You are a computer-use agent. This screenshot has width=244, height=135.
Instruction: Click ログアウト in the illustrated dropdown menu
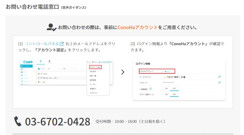pyautogui.click(x=94, y=93)
